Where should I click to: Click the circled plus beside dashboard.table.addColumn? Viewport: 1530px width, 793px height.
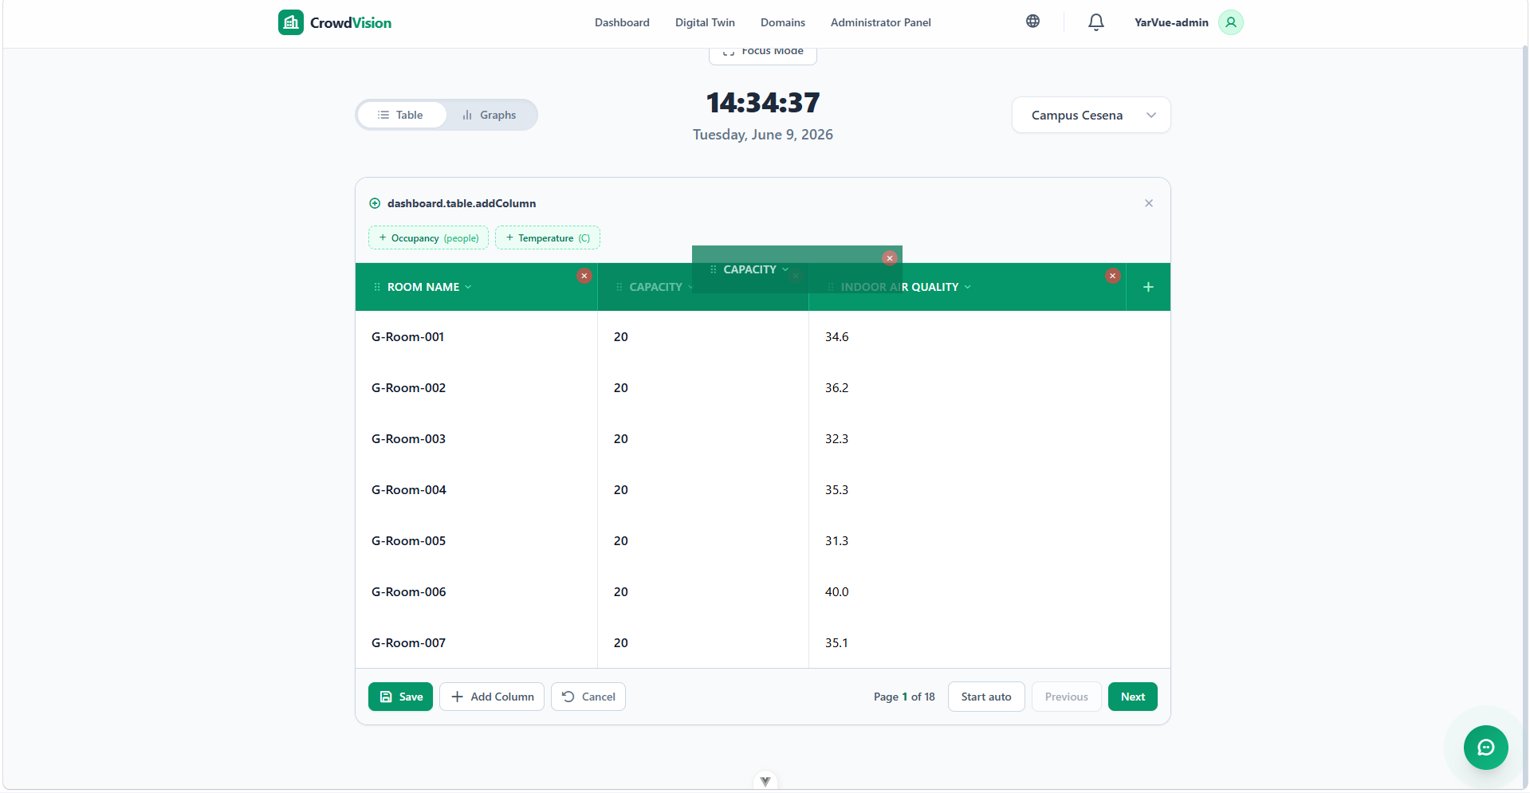point(375,203)
